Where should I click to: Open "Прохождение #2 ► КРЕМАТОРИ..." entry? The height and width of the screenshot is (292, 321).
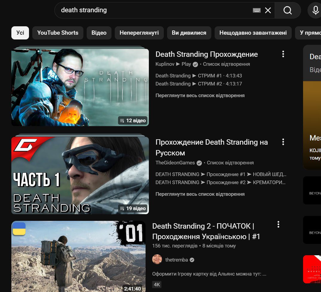pos(220,182)
